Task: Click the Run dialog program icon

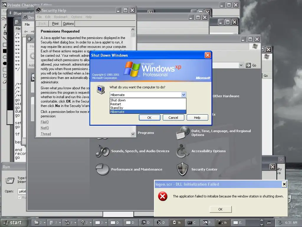Action: click(x=10, y=181)
